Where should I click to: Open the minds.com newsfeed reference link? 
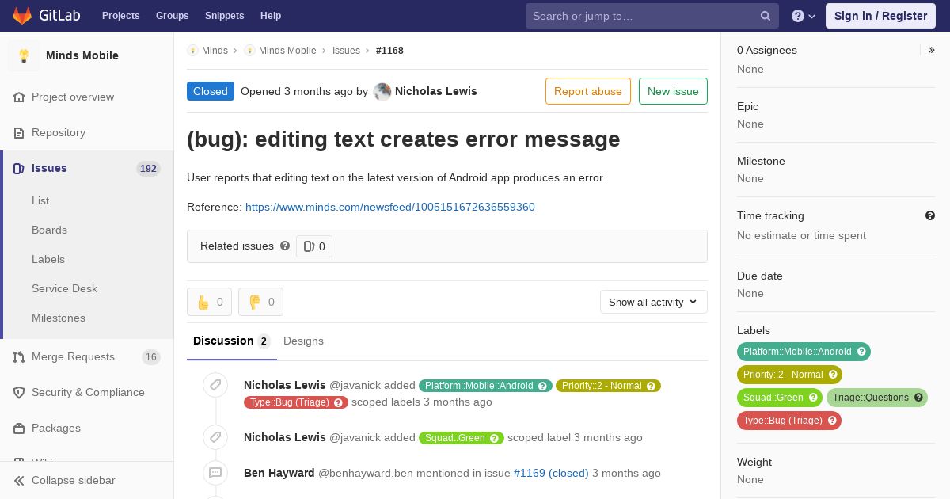click(390, 207)
